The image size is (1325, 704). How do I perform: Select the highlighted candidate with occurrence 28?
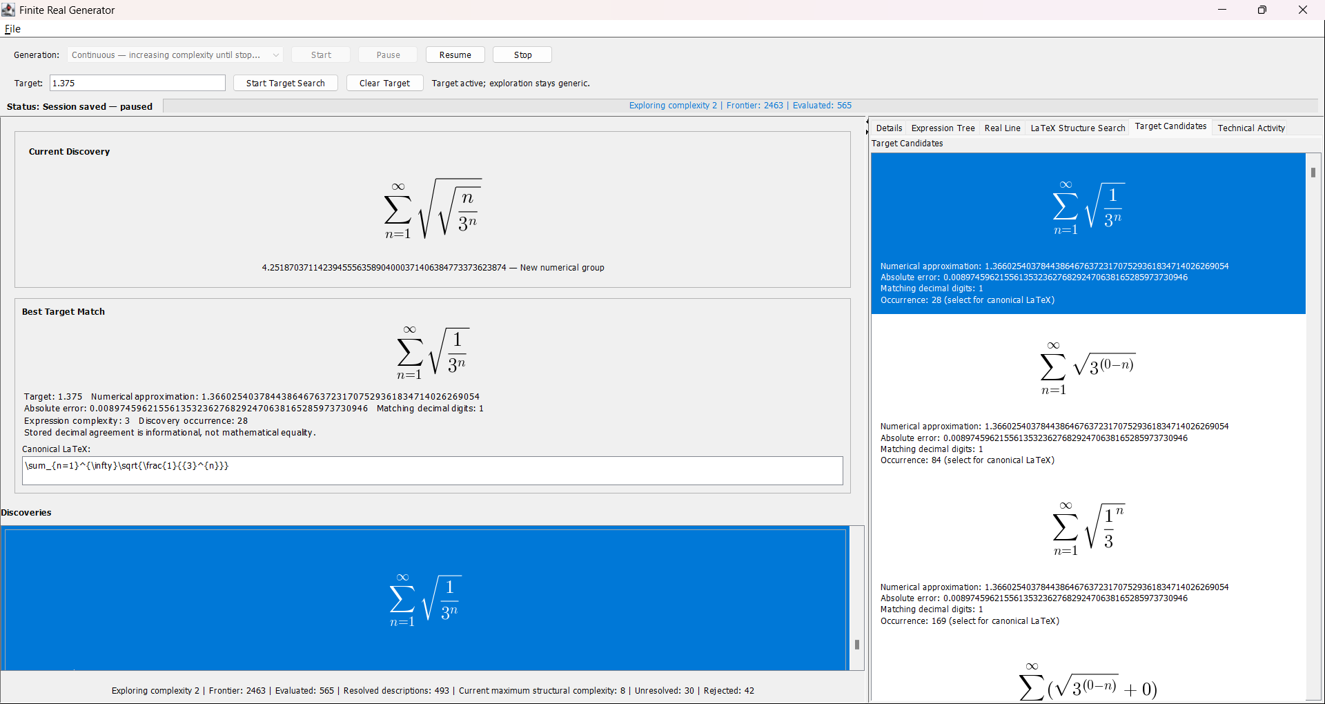tap(1088, 233)
